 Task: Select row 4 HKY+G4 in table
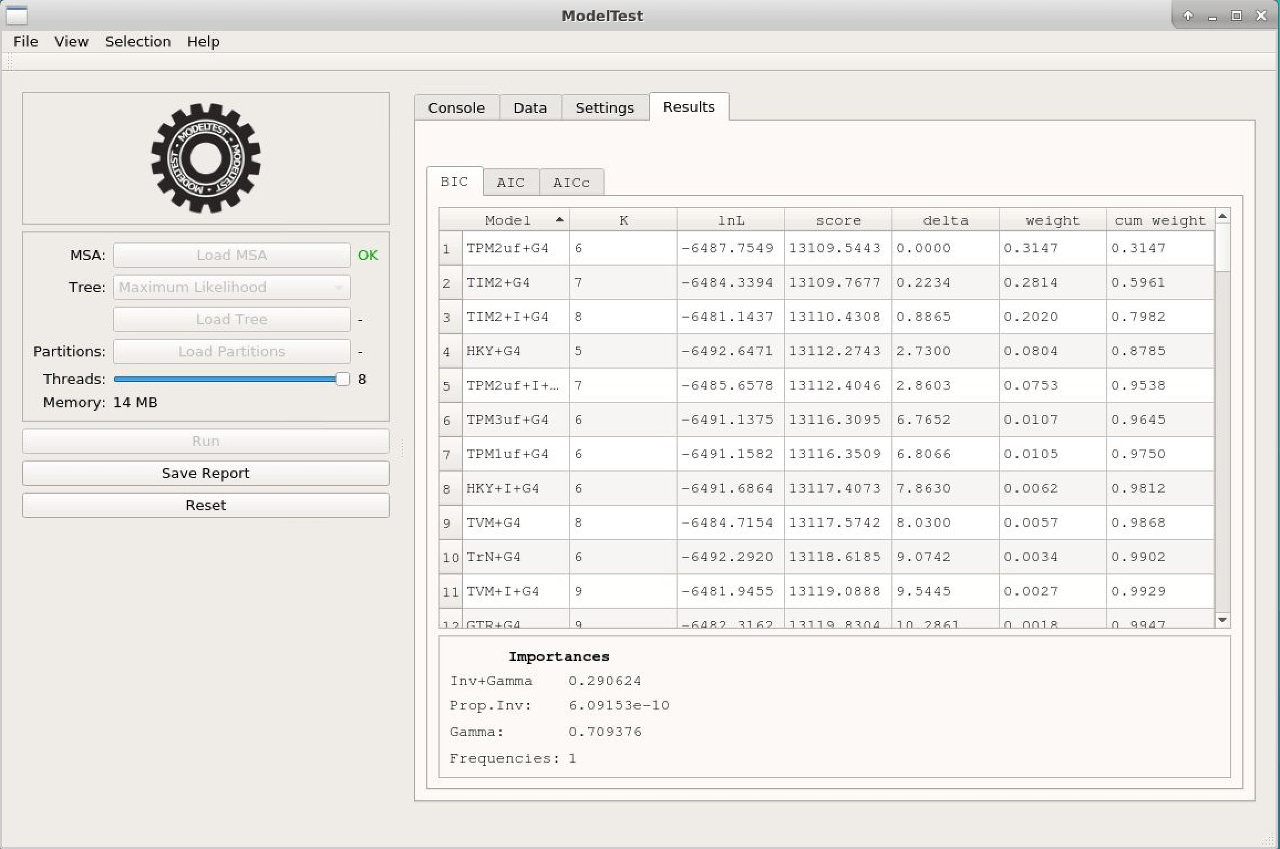pyautogui.click(x=493, y=351)
